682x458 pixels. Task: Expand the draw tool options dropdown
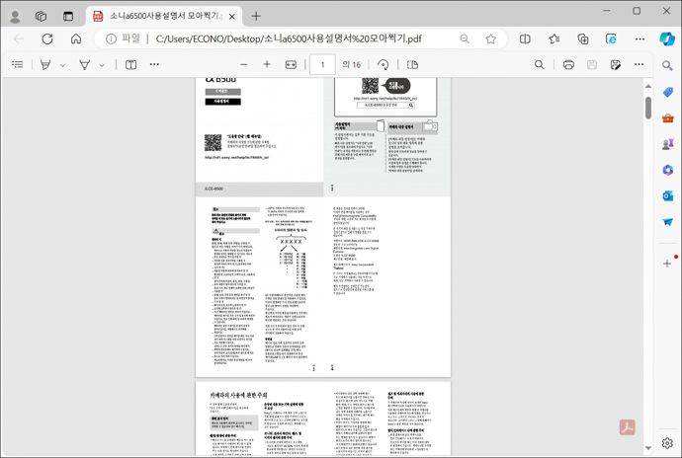(x=102, y=65)
